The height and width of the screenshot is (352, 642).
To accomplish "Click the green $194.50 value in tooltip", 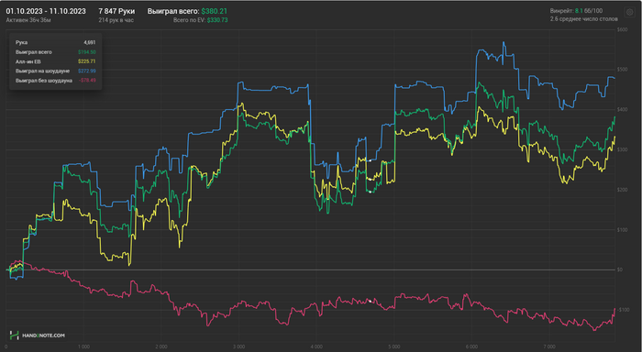I will point(87,52).
